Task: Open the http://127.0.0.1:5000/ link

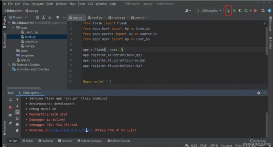Action: pyautogui.click(x=71, y=130)
